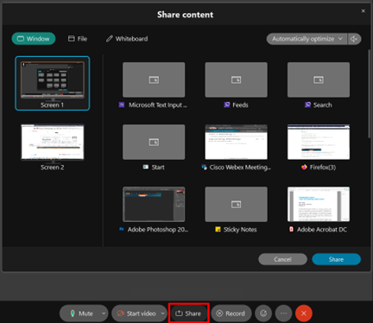
Task: Expand audio options arrow beside Mute
Action: (x=104, y=313)
